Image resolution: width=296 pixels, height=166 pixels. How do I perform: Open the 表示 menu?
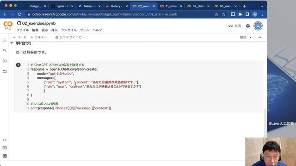coord(45,30)
